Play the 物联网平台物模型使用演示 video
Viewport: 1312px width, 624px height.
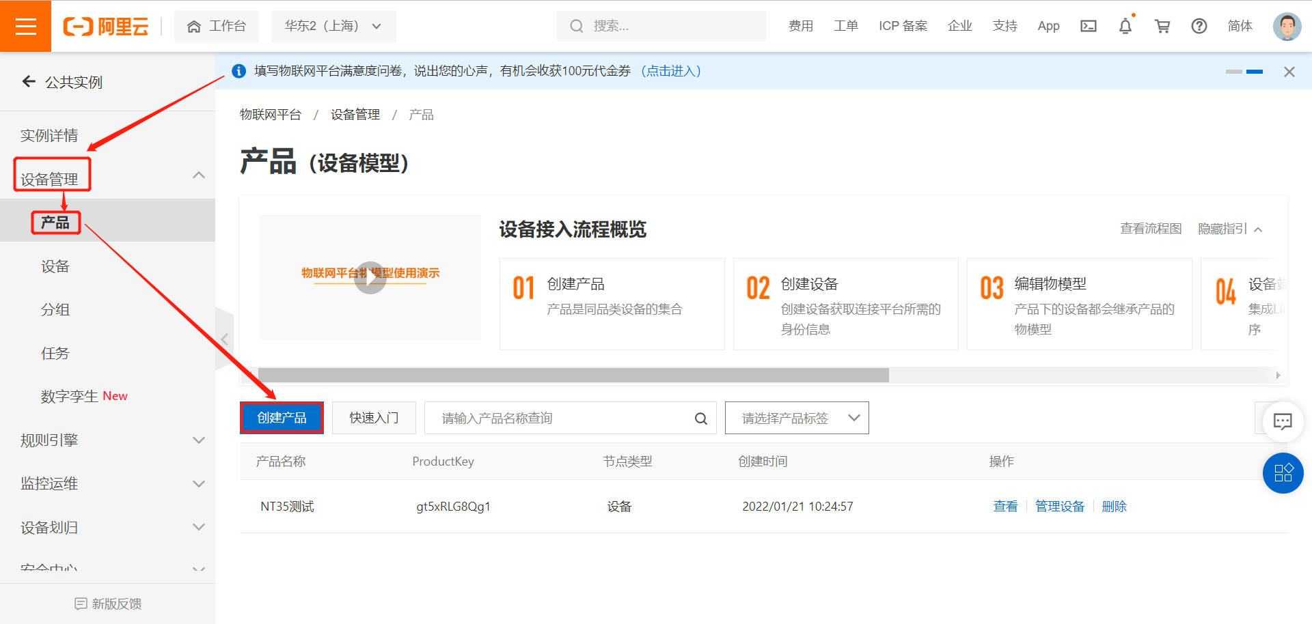(x=370, y=278)
